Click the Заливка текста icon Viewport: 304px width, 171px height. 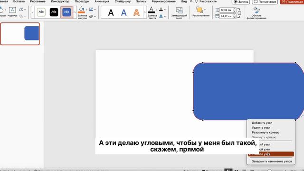[x=152, y=9]
